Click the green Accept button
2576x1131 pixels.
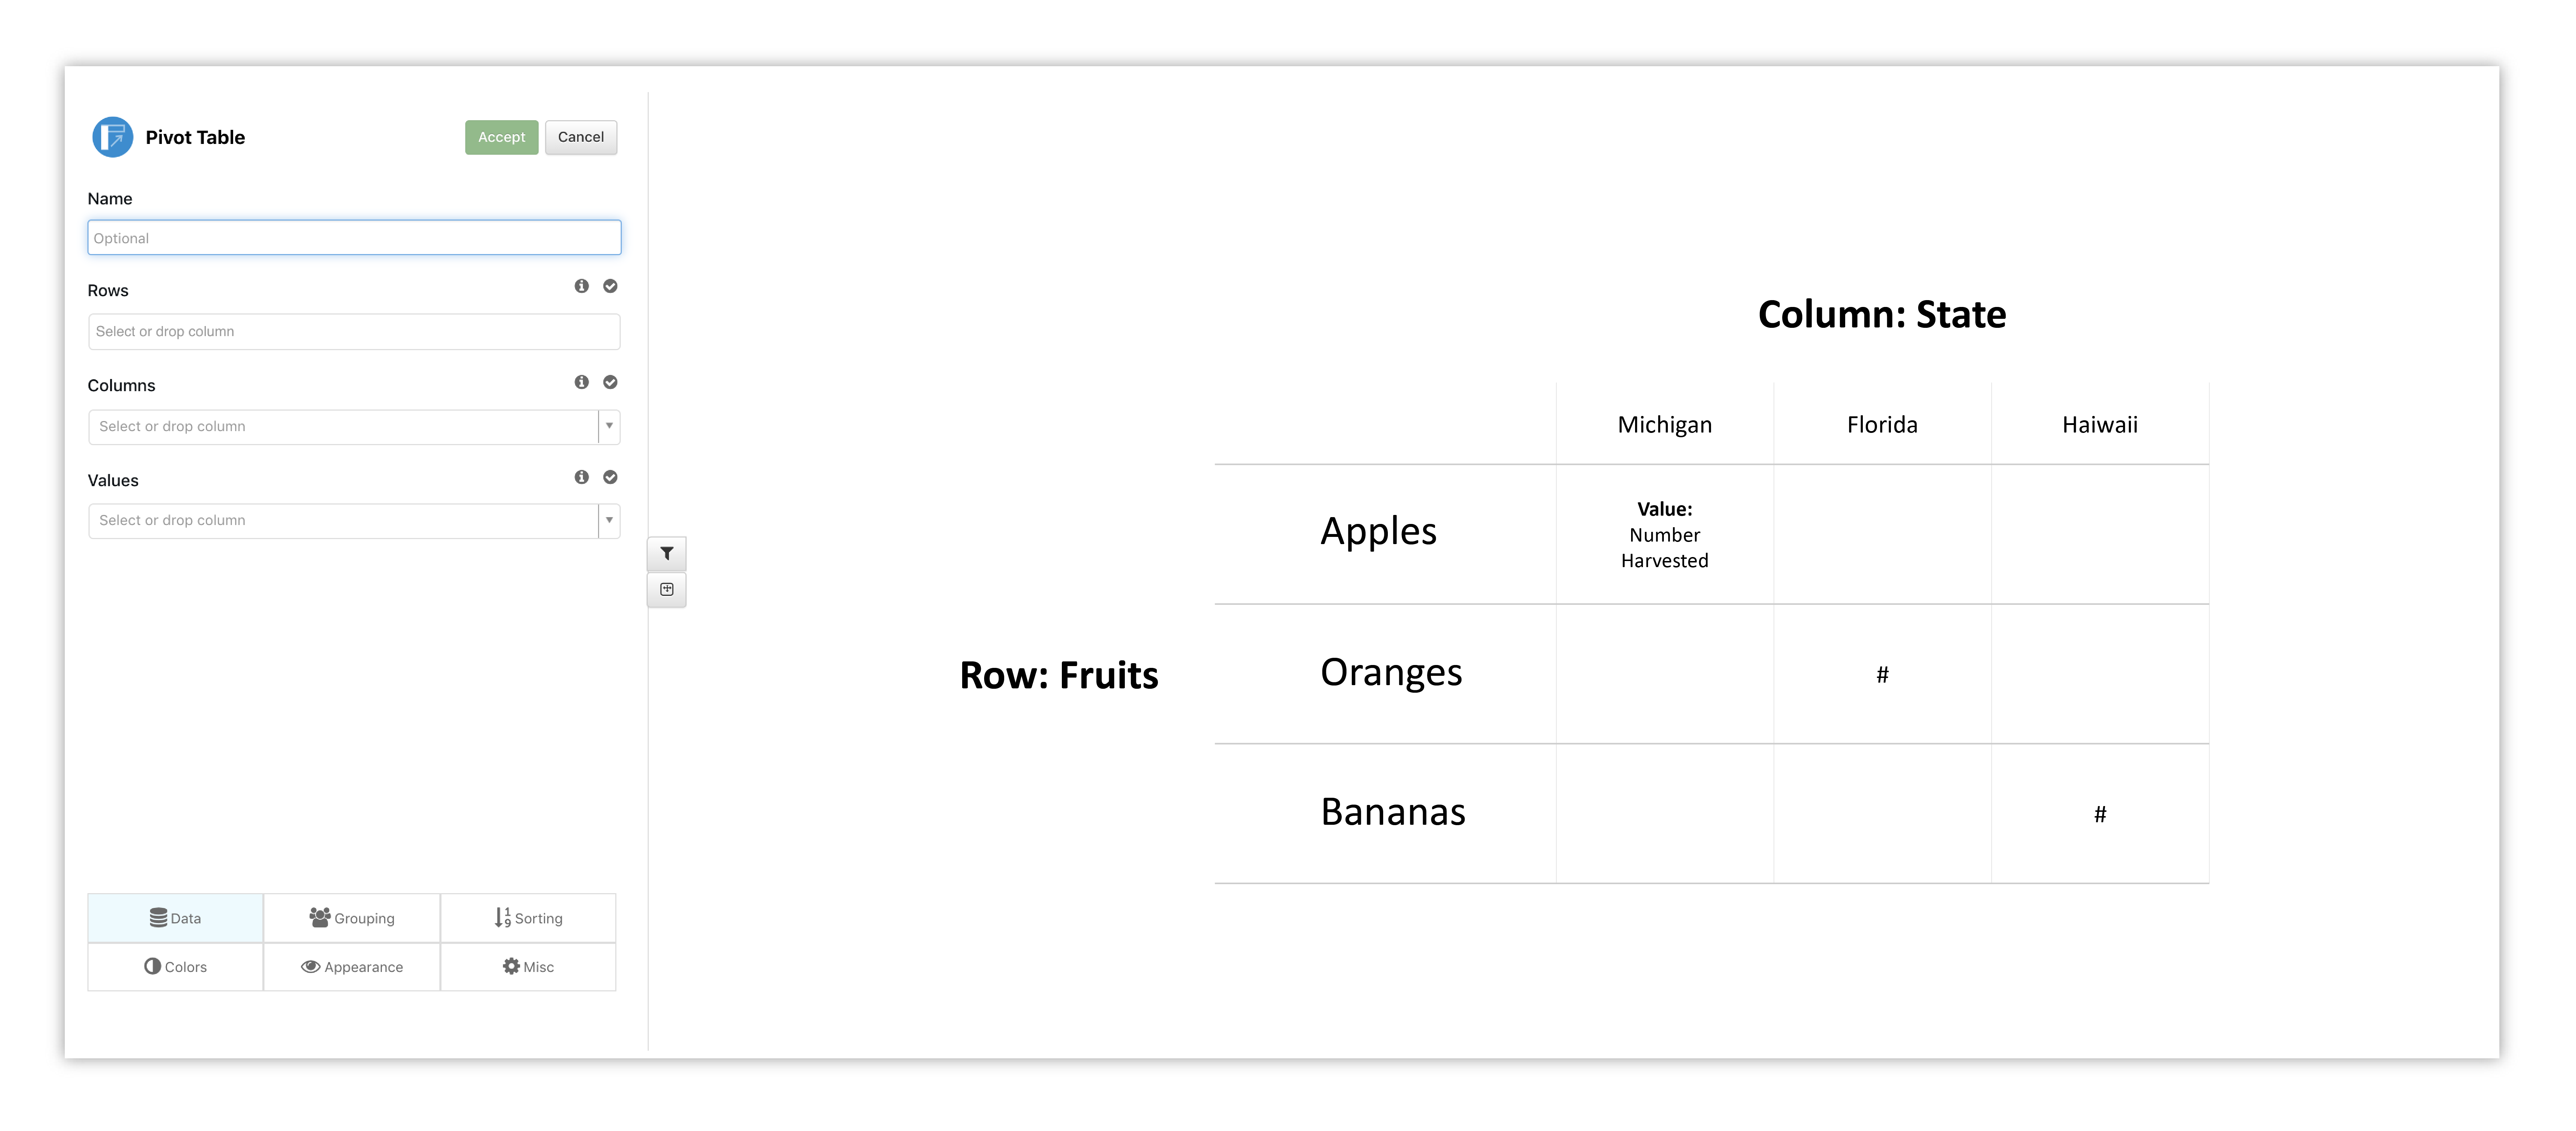click(501, 137)
